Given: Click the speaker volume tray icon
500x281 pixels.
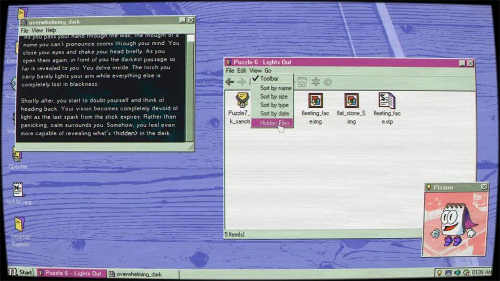Looking at the screenshot, I should (457, 273).
